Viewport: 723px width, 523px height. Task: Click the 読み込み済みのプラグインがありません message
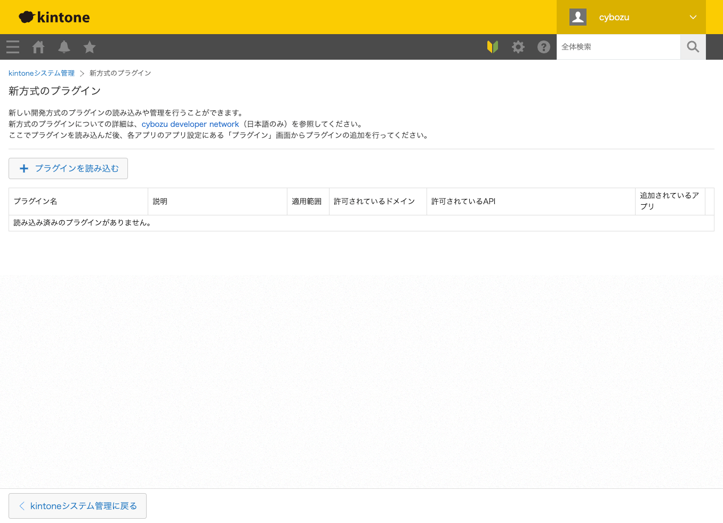pos(84,223)
